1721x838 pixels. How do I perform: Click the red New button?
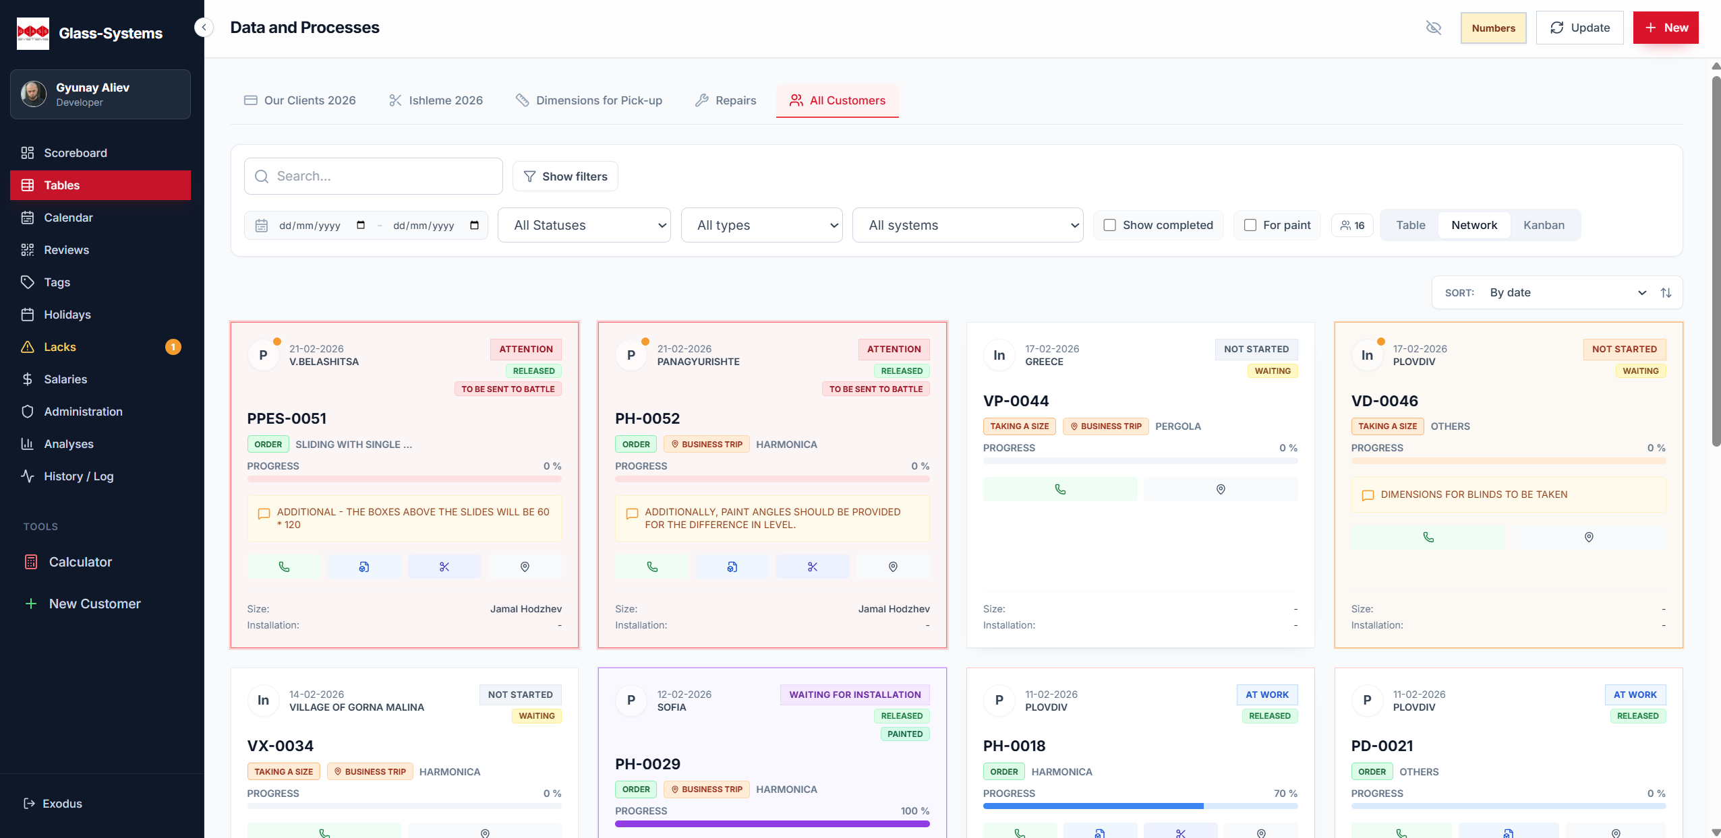point(1665,28)
